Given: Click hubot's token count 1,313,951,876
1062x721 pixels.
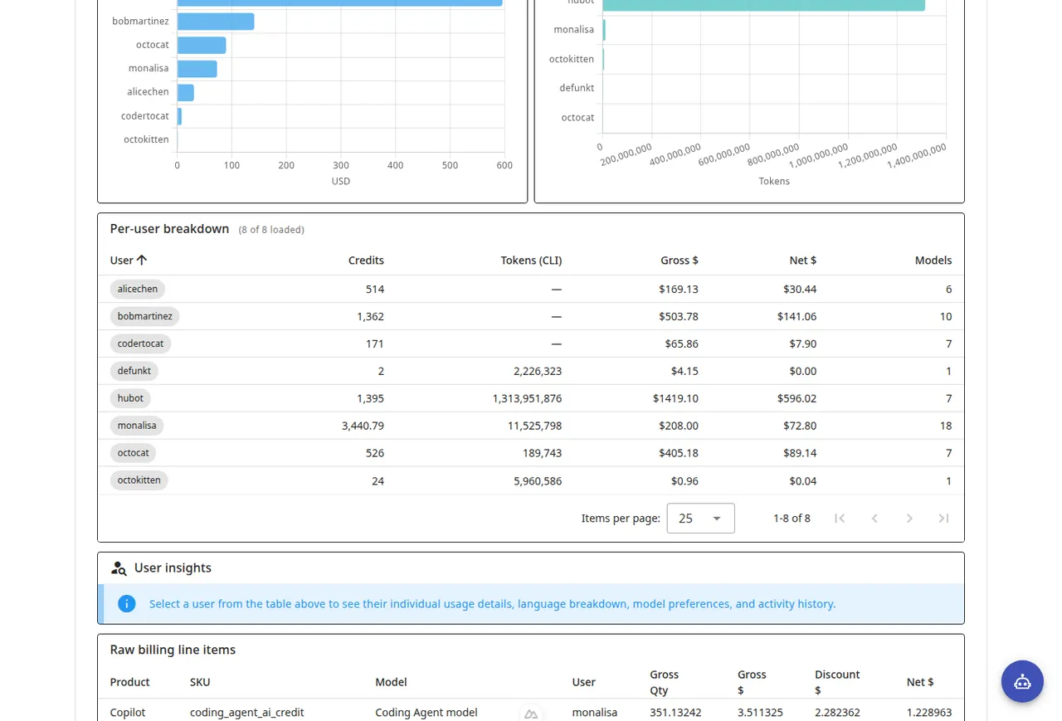Looking at the screenshot, I should [527, 398].
